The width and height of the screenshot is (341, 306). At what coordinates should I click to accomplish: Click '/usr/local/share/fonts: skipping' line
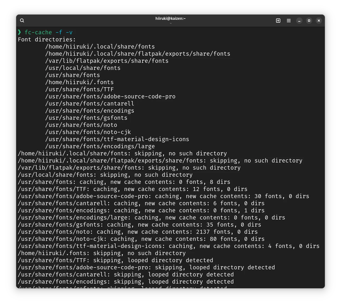[x=105, y=175]
